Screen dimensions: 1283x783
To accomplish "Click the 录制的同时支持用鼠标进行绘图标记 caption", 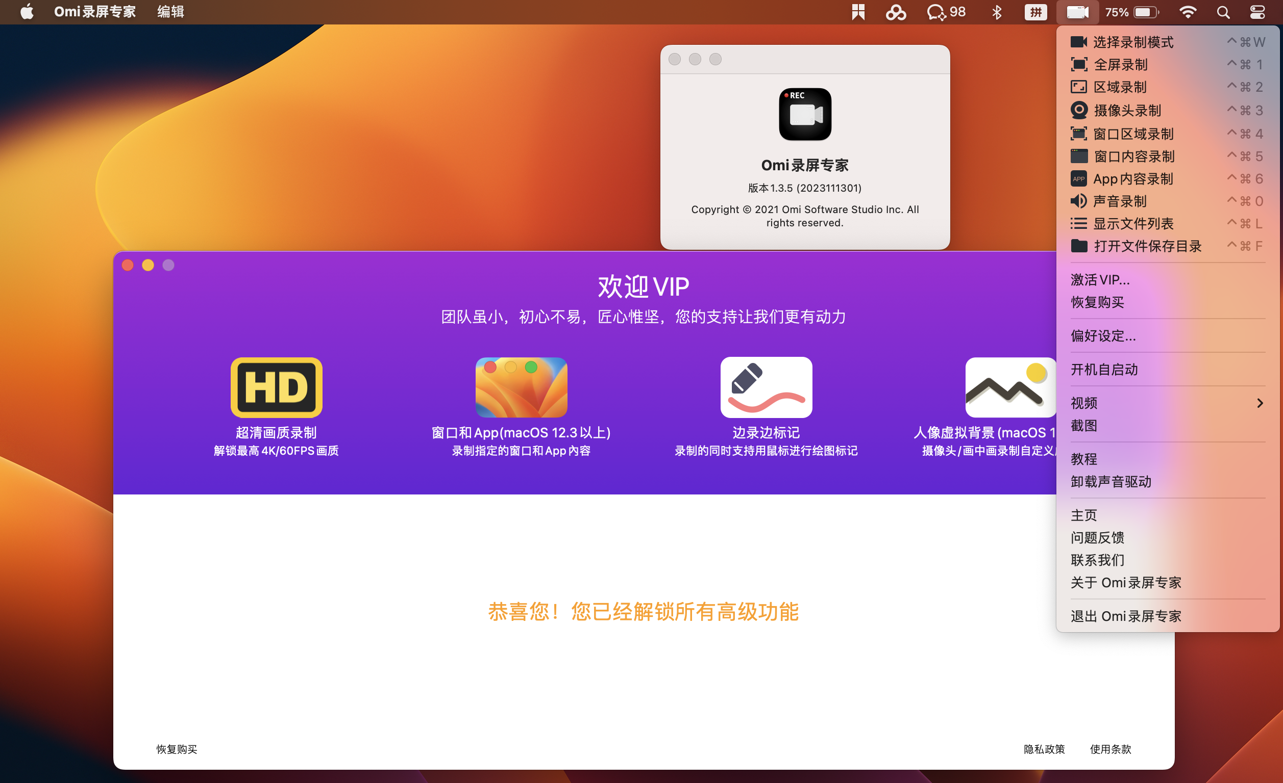I will point(766,451).
